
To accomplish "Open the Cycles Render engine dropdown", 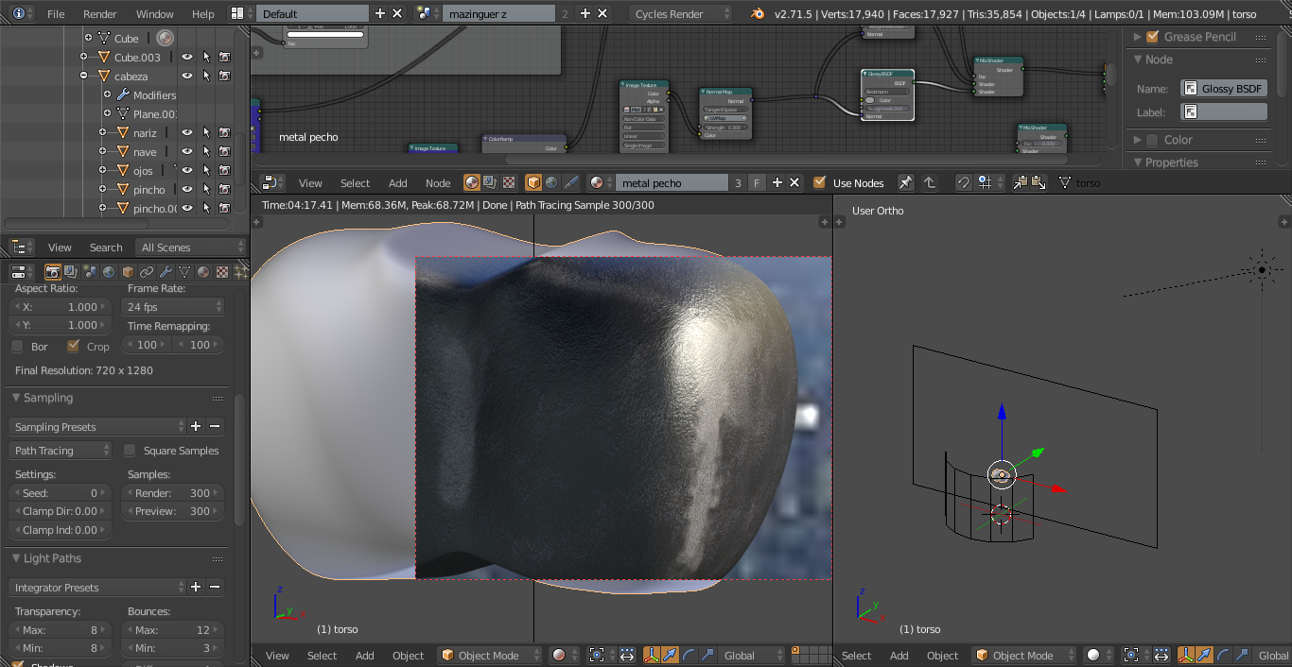I will [x=681, y=13].
